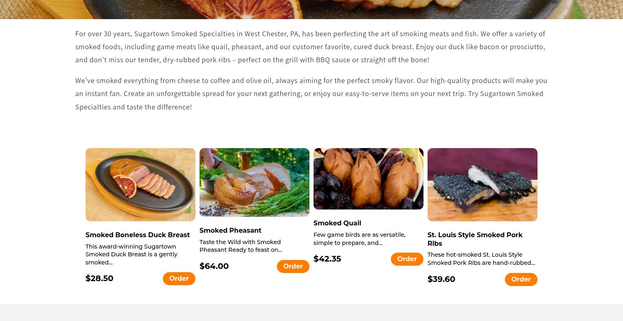The image size is (623, 321).
Task: Click the smoked pork ribs photo
Action: coord(482,184)
